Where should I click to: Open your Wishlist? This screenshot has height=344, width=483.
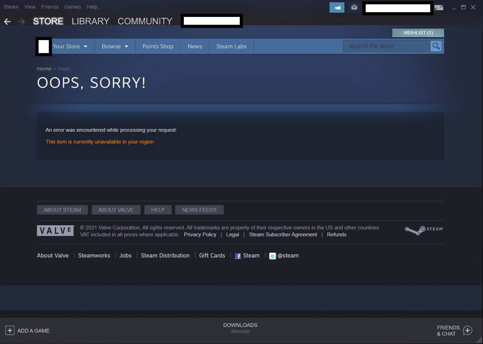418,33
